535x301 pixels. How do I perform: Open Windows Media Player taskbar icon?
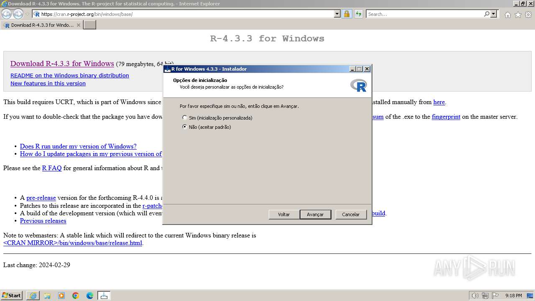point(61,296)
